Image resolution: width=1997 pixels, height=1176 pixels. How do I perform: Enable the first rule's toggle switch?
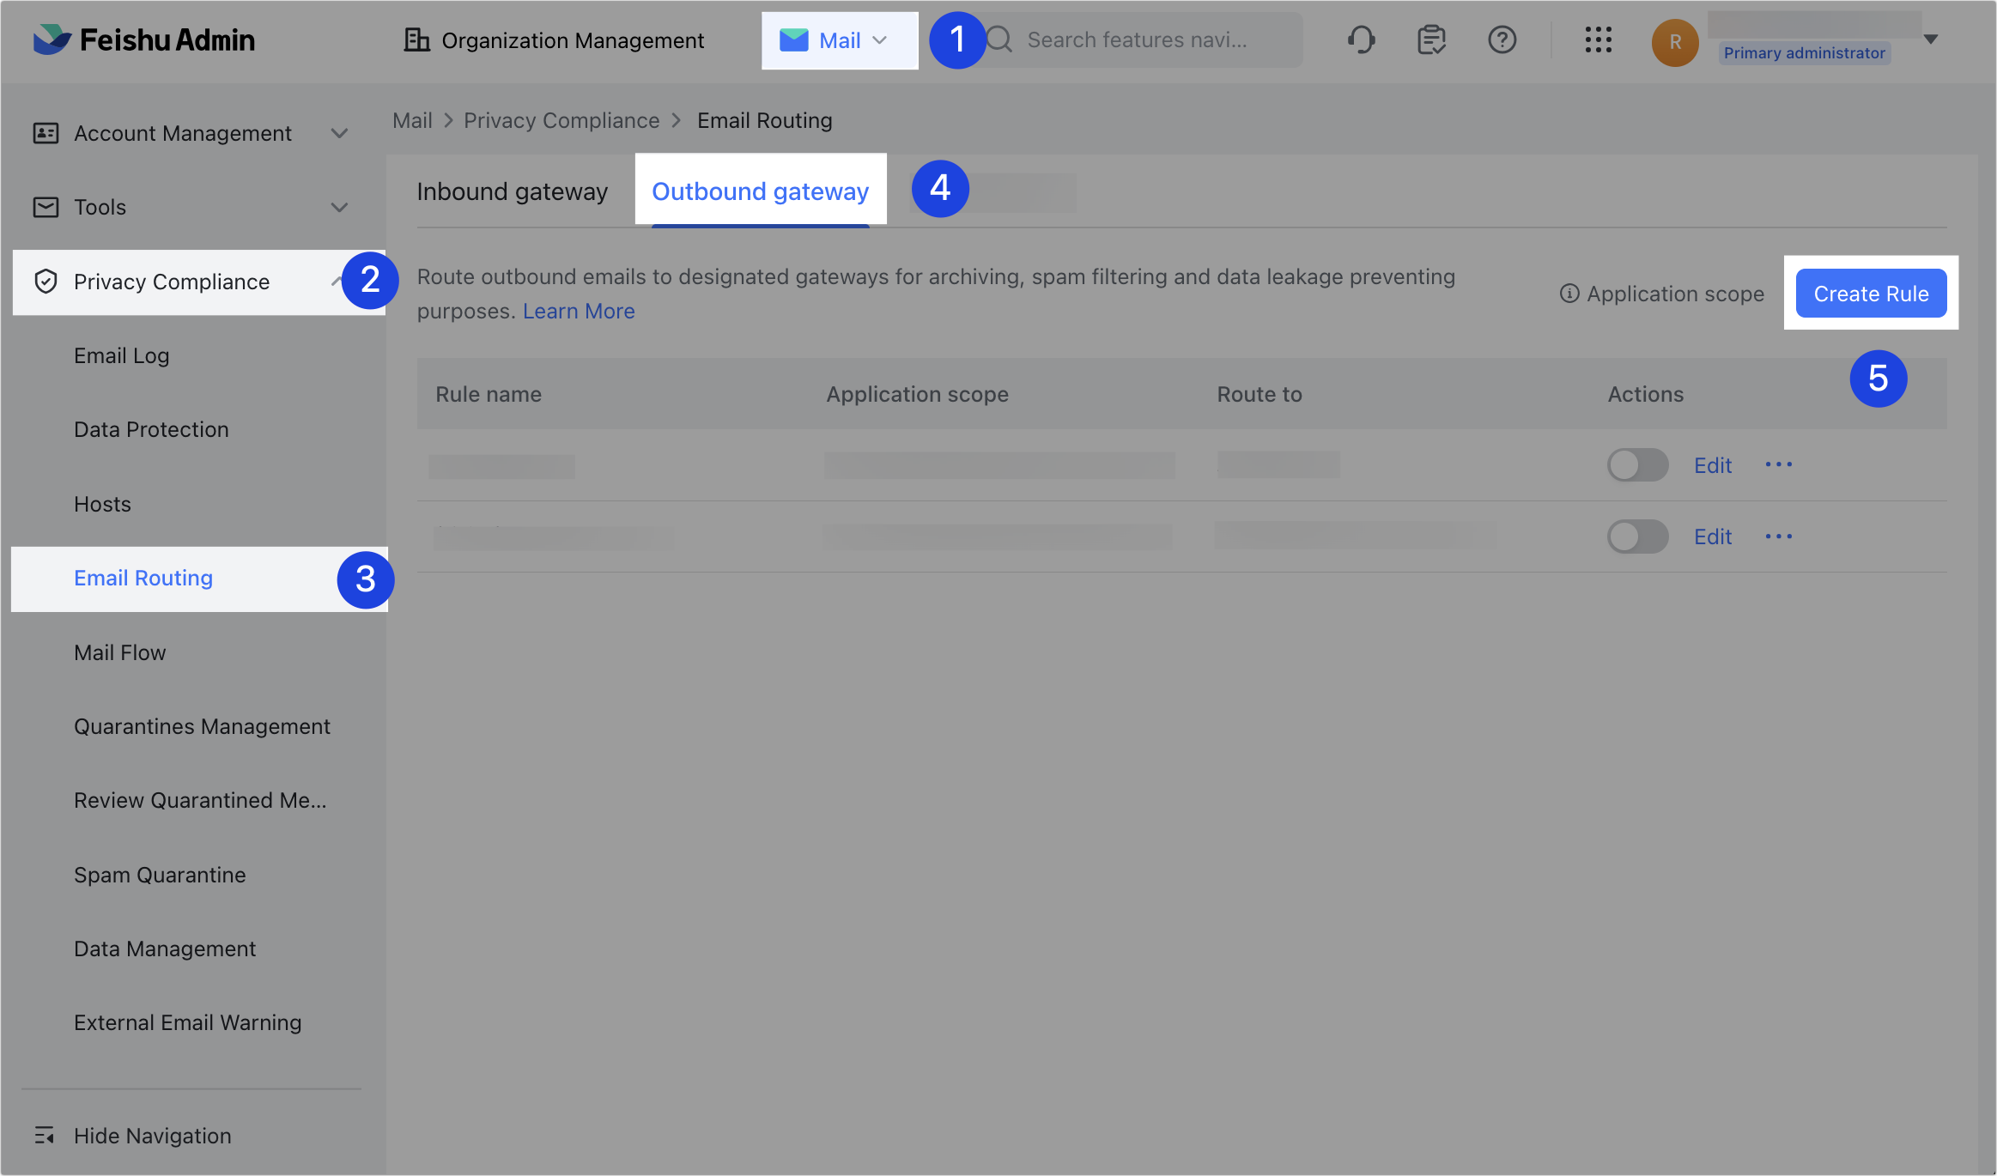click(x=1636, y=464)
